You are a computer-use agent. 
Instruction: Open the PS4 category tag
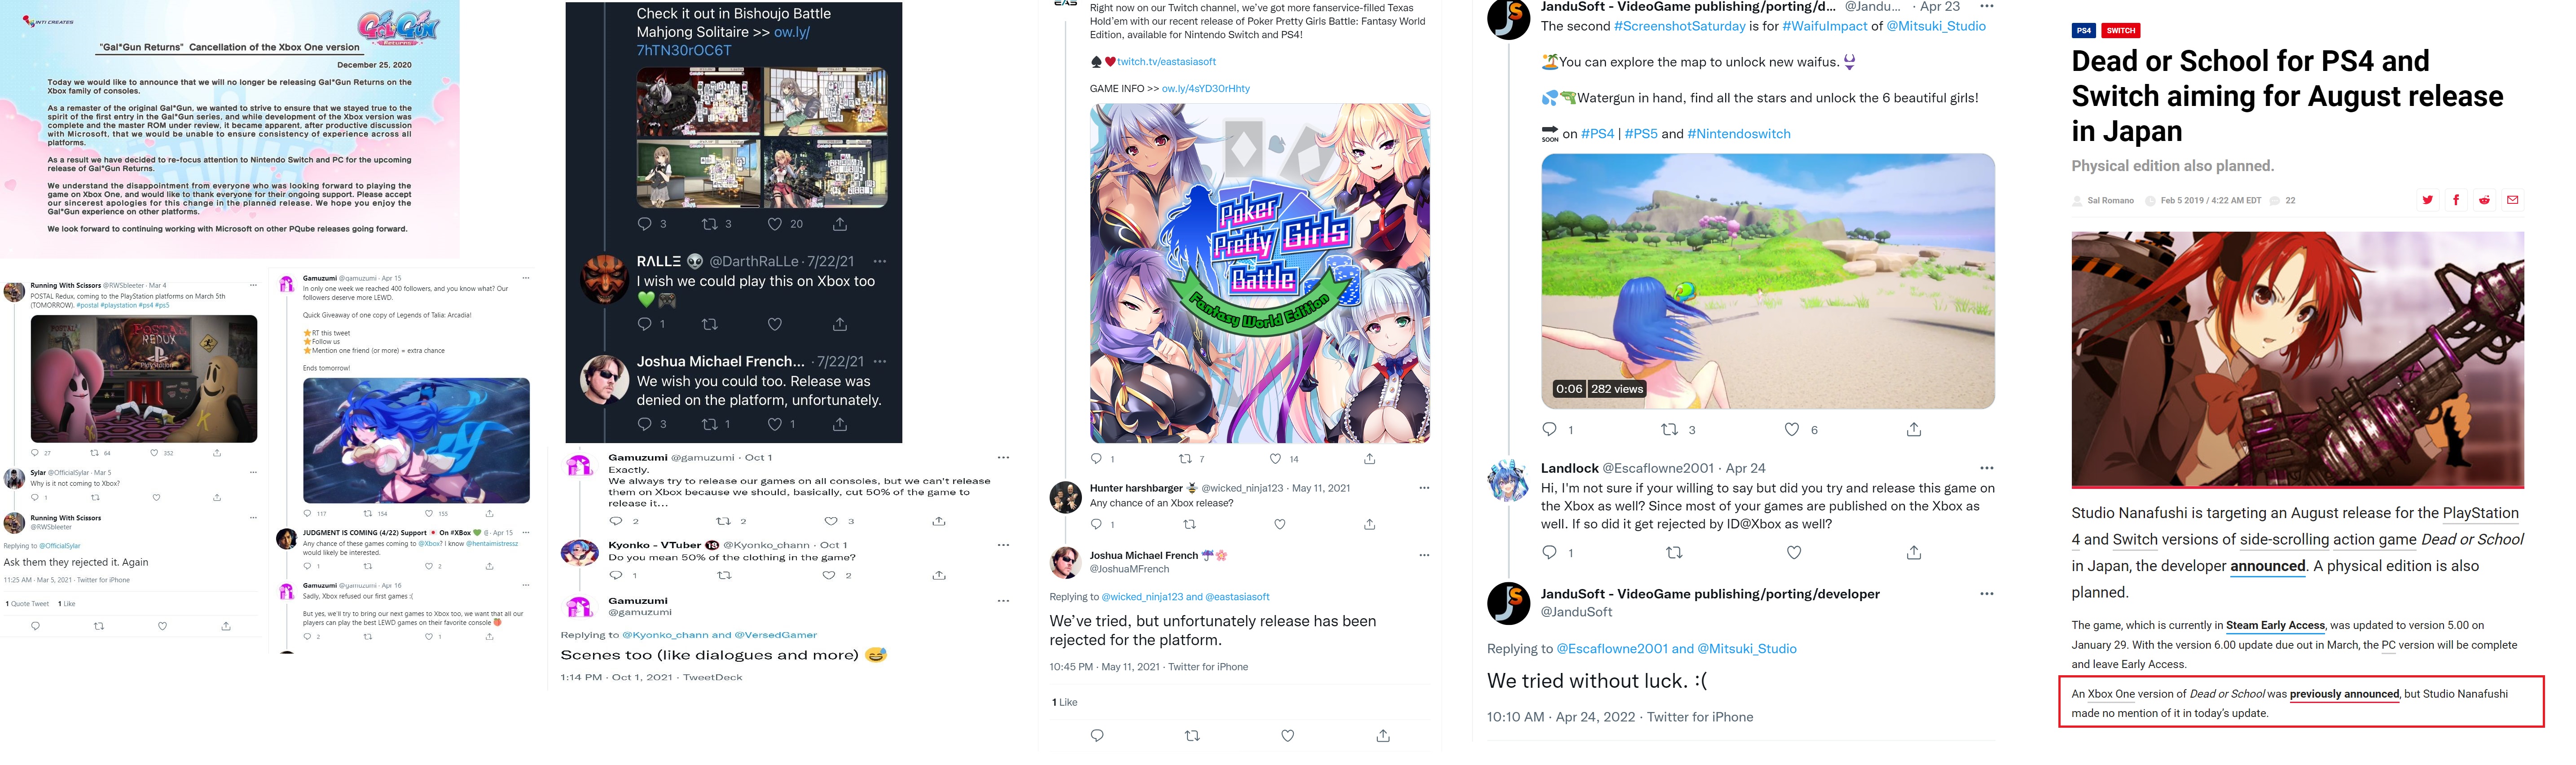(2083, 31)
